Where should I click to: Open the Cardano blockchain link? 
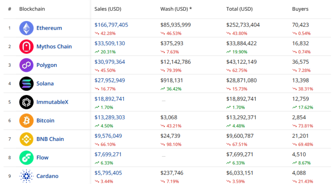coord(47,176)
